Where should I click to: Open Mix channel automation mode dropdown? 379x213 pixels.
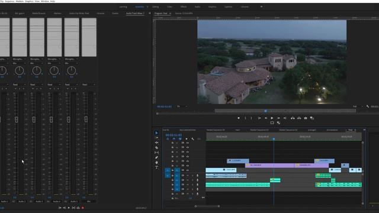point(89,85)
